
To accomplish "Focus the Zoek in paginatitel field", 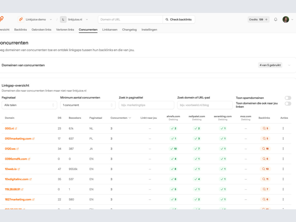I will pos(146,105).
